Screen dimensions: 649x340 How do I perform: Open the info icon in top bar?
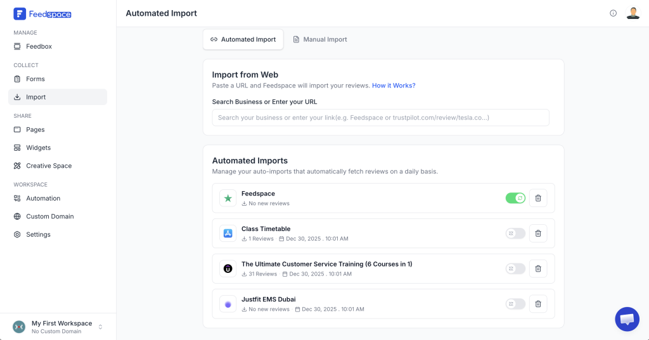613,13
